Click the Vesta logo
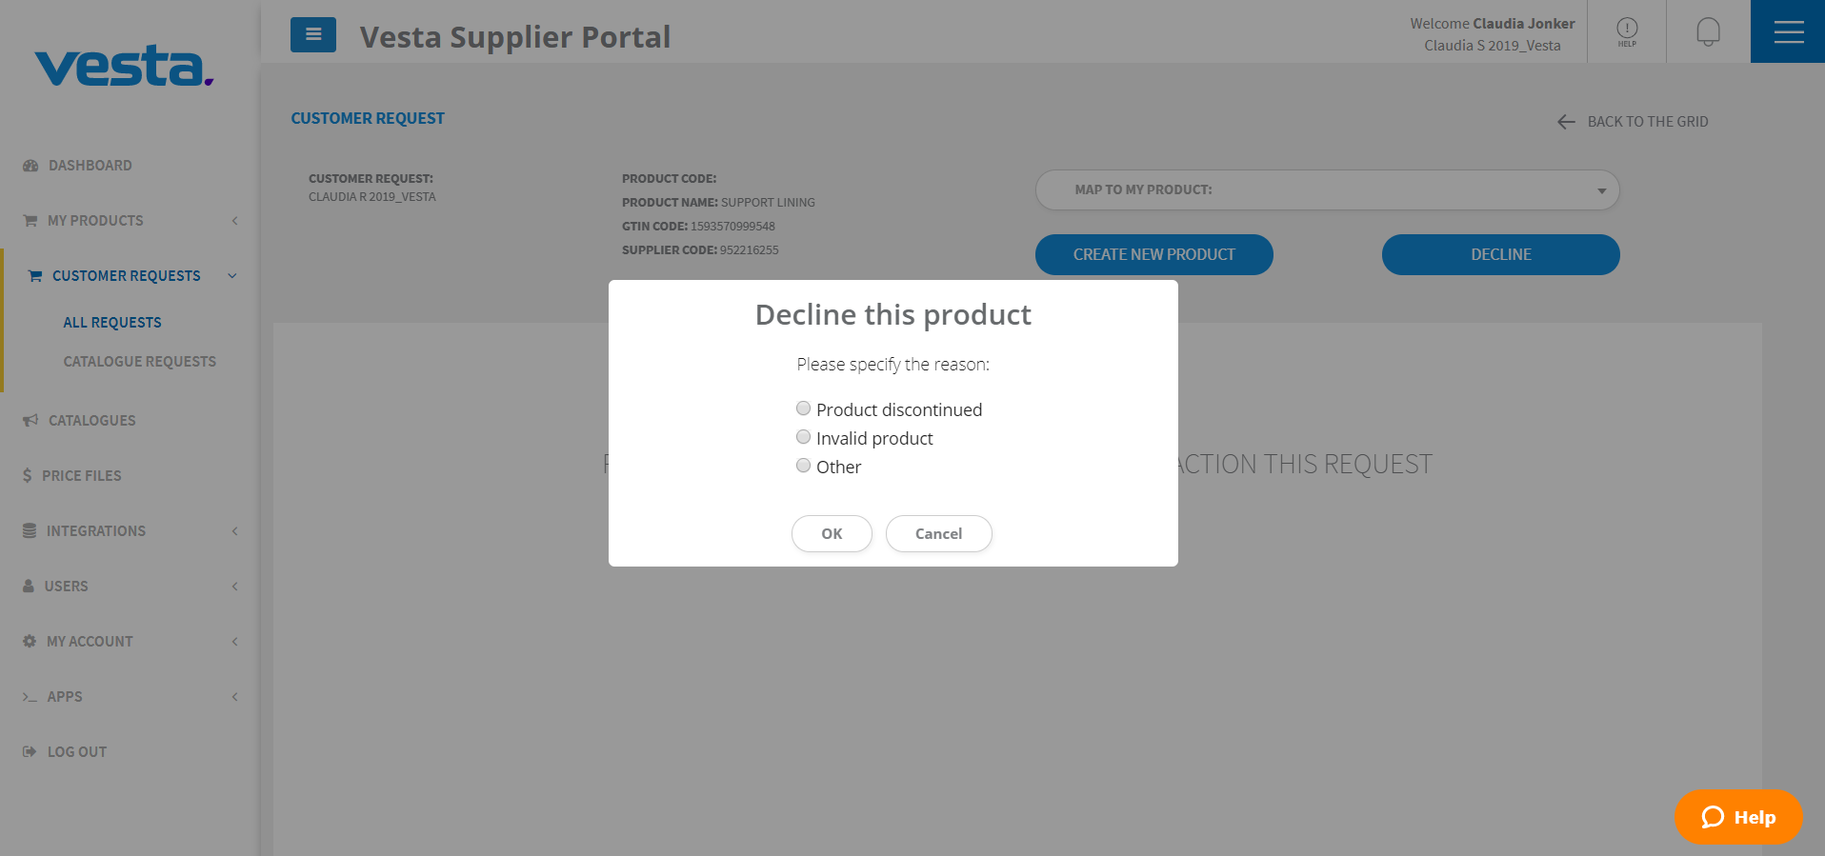 (x=124, y=66)
